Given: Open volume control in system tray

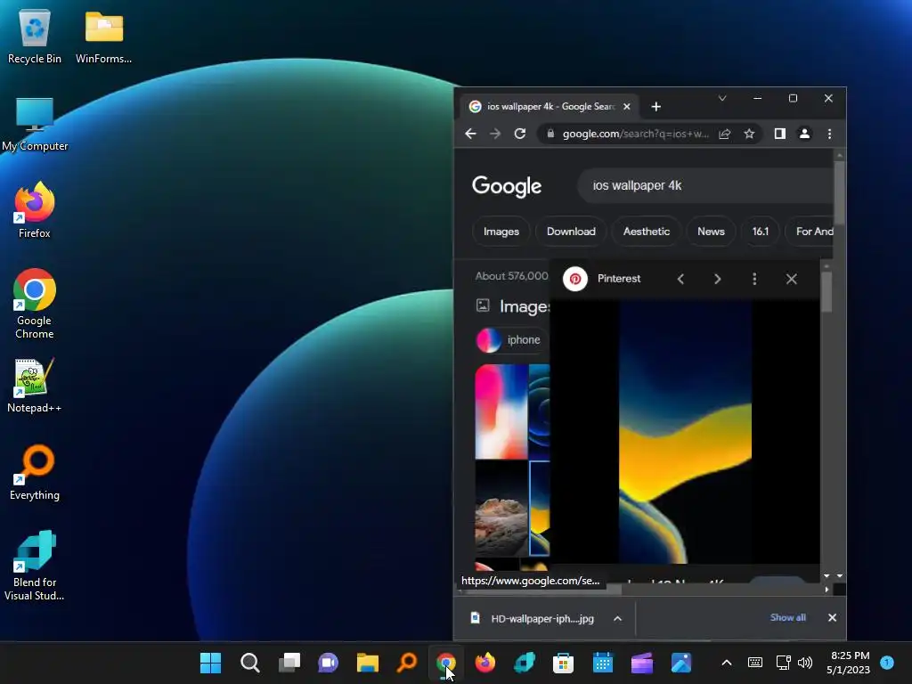Looking at the screenshot, I should pos(805,663).
